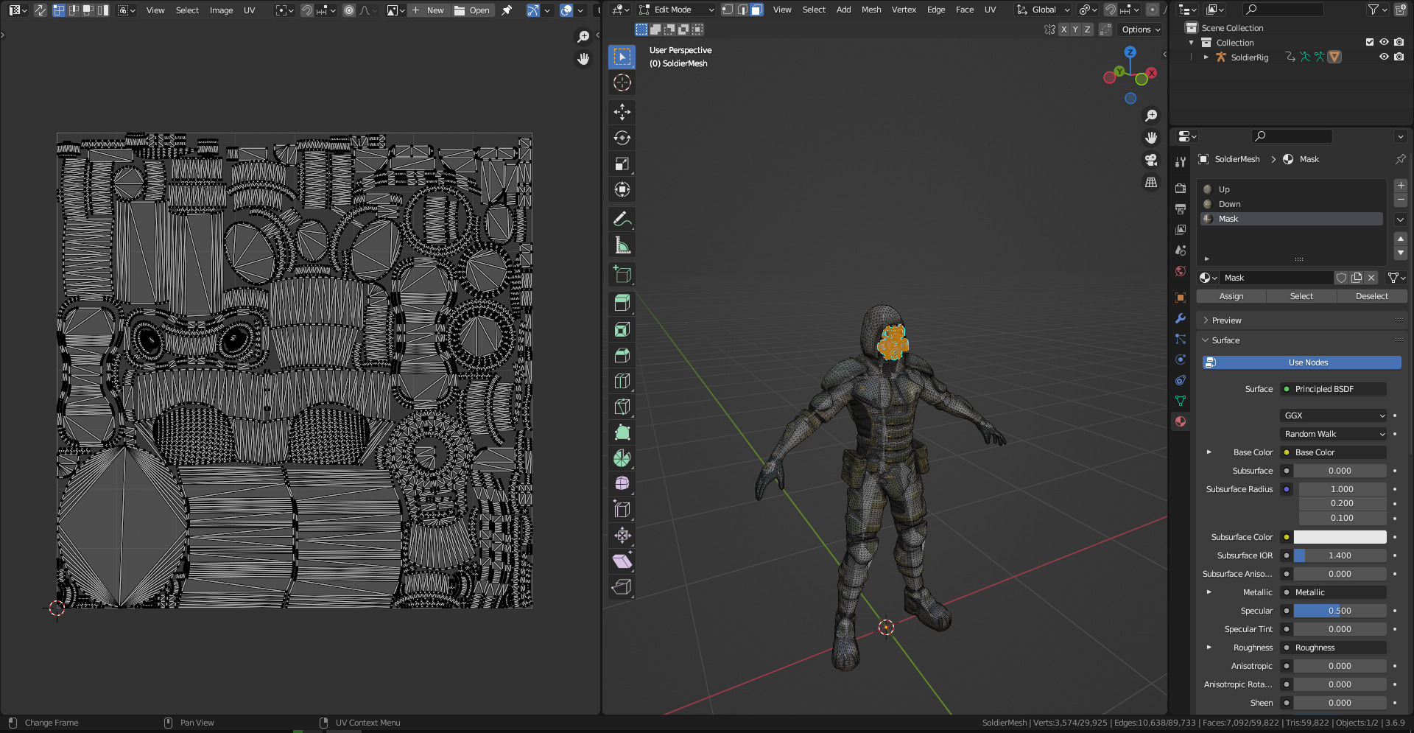
Task: Click the pan hand icon in UV editor
Action: point(583,59)
